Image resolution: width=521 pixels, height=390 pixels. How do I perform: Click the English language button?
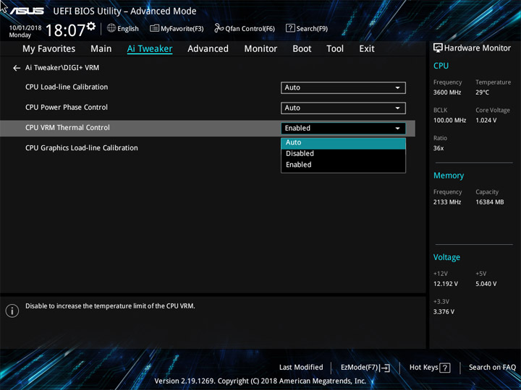click(128, 29)
